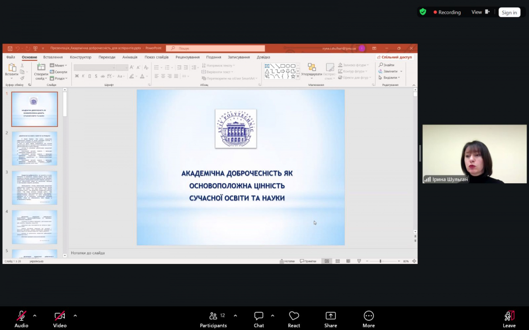Screen dimensions: 529x330
Task: Click the Sign in button
Action: point(509,12)
